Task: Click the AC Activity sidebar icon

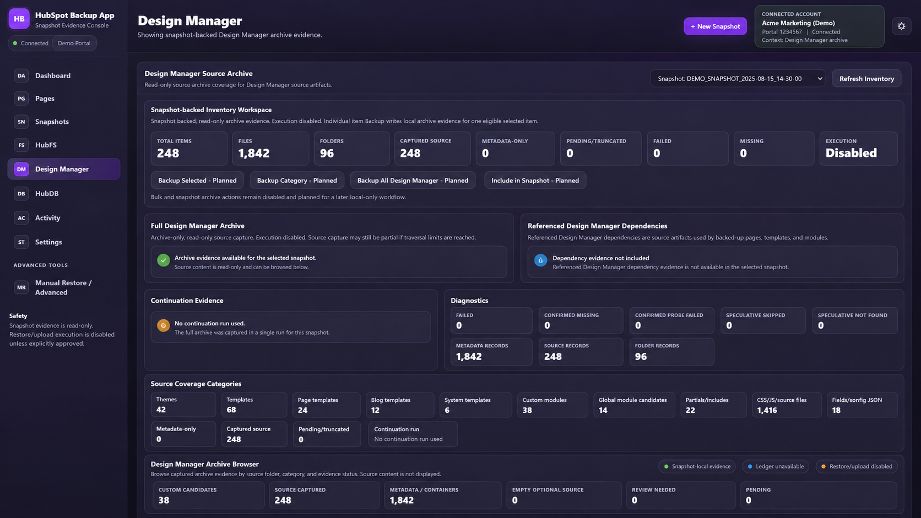Action: tap(21, 217)
